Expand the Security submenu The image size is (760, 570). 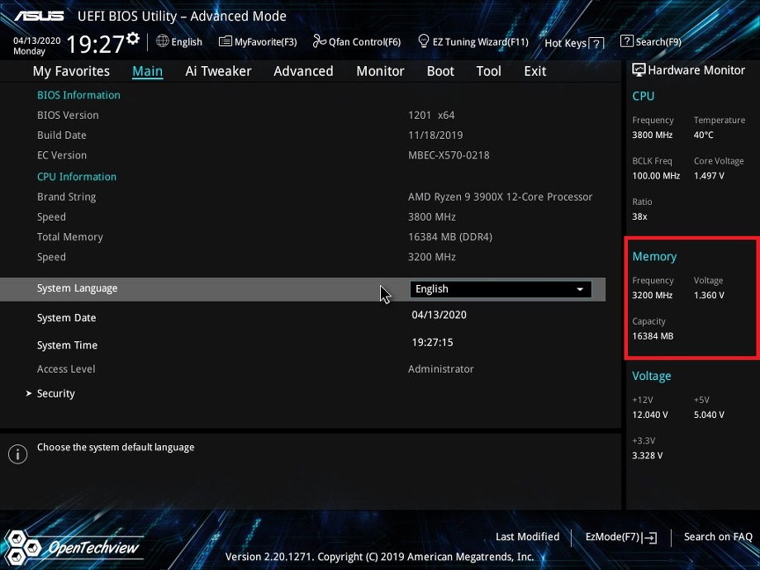click(x=55, y=393)
